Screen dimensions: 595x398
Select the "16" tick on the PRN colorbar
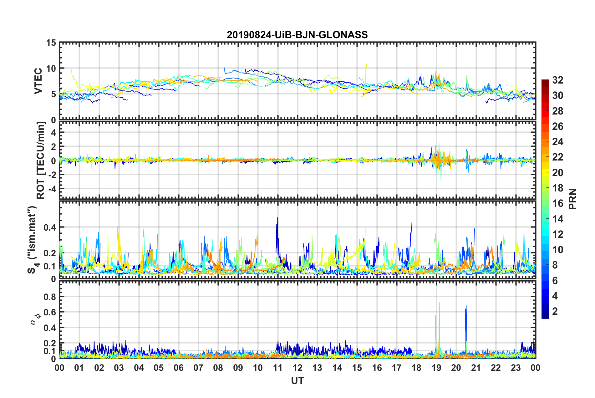tap(558, 203)
